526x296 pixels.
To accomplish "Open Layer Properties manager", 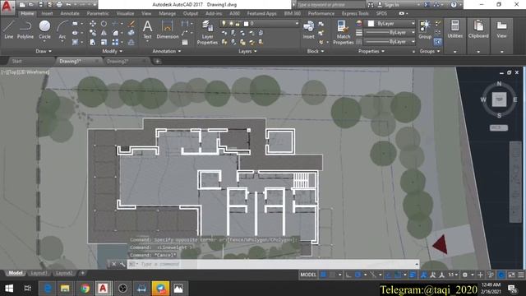I will click(207, 32).
